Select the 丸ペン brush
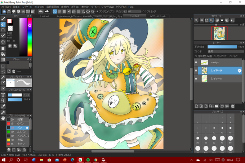Image resolution: width=245 pixels, height=163 pixels. coord(18,144)
